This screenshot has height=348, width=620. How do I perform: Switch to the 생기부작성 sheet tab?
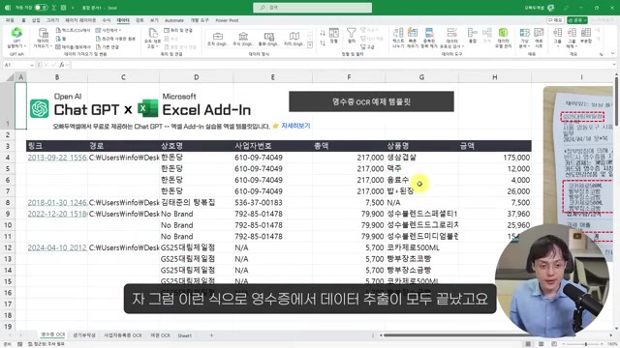[84, 335]
